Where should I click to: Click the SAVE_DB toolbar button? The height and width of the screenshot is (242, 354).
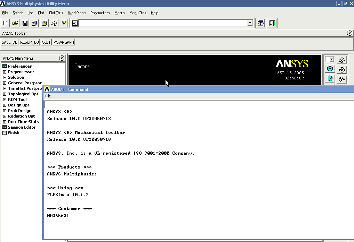pyautogui.click(x=9, y=42)
